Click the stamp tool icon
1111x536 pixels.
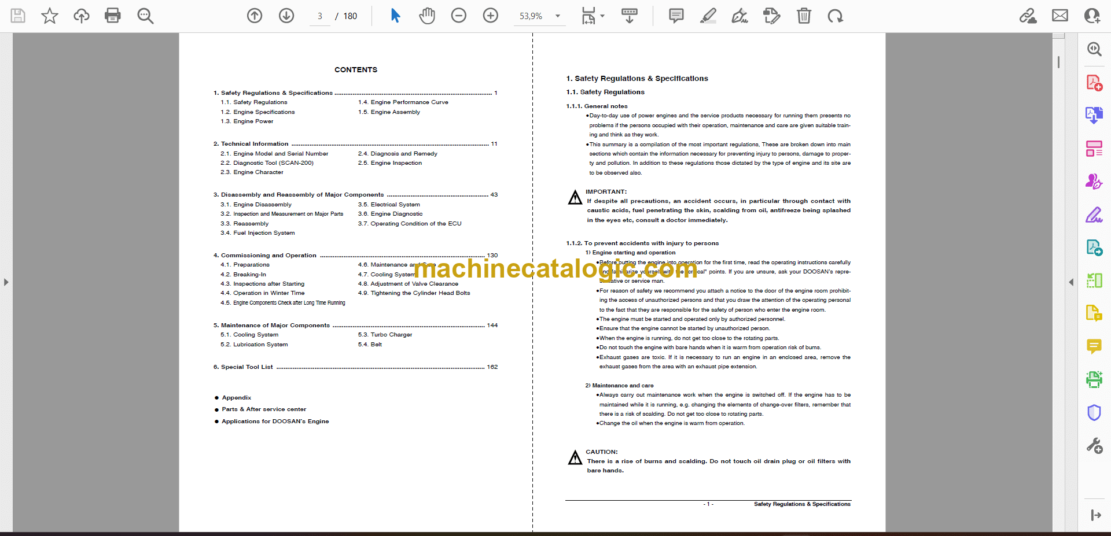[x=771, y=16]
